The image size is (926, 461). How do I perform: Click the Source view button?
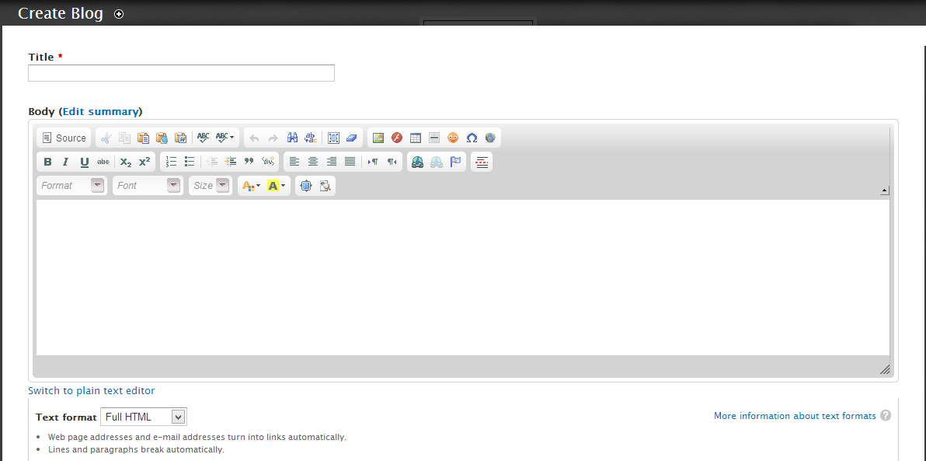(x=64, y=138)
